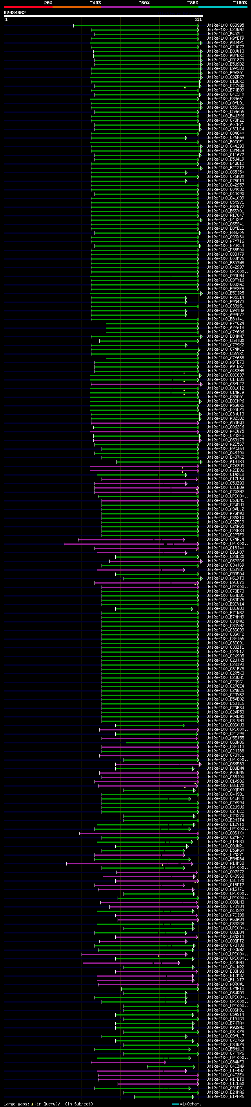
Task: Select UniRef100_Q84NF3 hit
Action: click(225, 1062)
